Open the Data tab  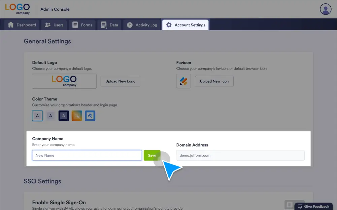(x=109, y=25)
